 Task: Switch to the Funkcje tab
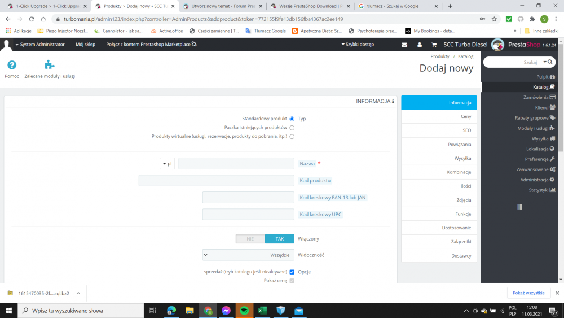tap(439, 214)
